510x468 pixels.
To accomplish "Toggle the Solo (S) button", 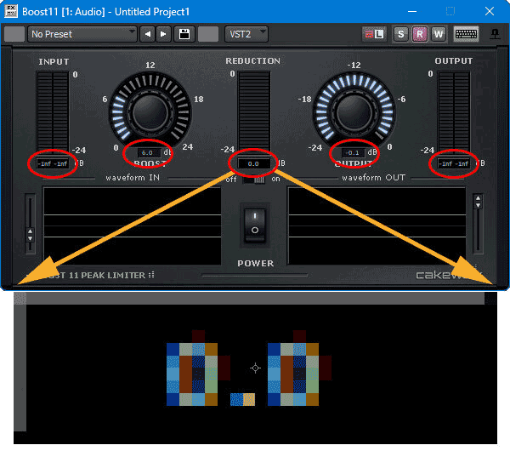I will pos(401,34).
